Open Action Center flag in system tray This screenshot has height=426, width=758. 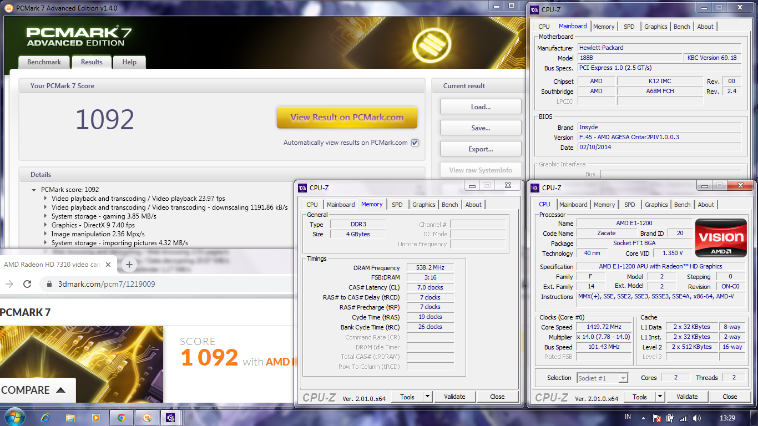(657, 418)
